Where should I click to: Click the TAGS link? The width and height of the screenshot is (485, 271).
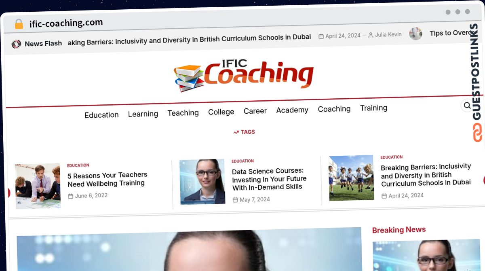point(248,132)
